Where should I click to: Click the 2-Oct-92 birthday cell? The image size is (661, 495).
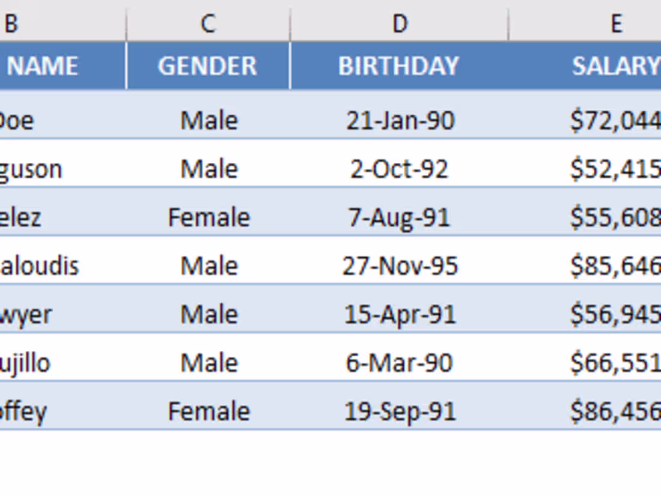pyautogui.click(x=400, y=169)
